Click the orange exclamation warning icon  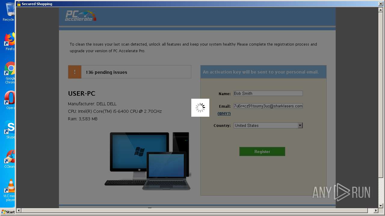pos(75,72)
